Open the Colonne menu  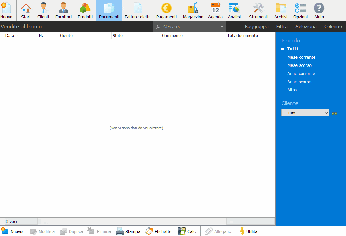333,27
